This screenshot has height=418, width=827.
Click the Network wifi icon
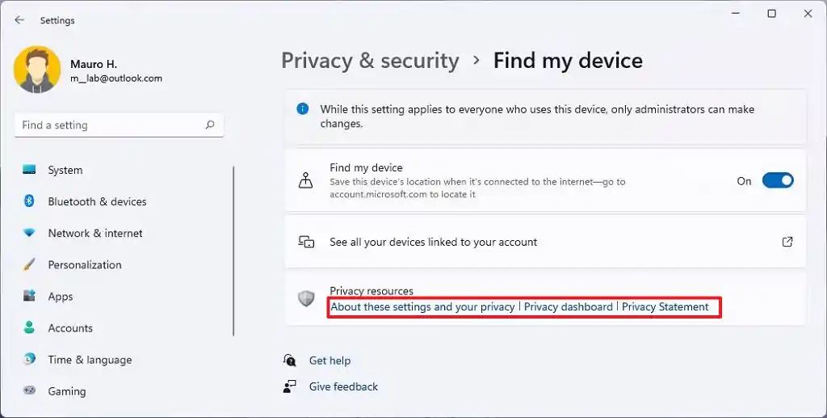(x=30, y=233)
